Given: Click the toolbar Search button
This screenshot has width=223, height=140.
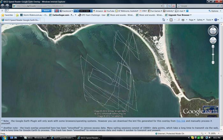Looking at the screenshot, I should 47,11.
